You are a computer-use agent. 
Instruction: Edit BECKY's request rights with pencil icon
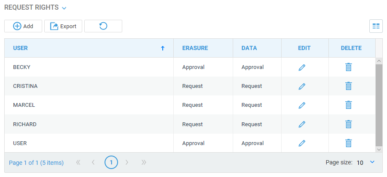(x=302, y=67)
